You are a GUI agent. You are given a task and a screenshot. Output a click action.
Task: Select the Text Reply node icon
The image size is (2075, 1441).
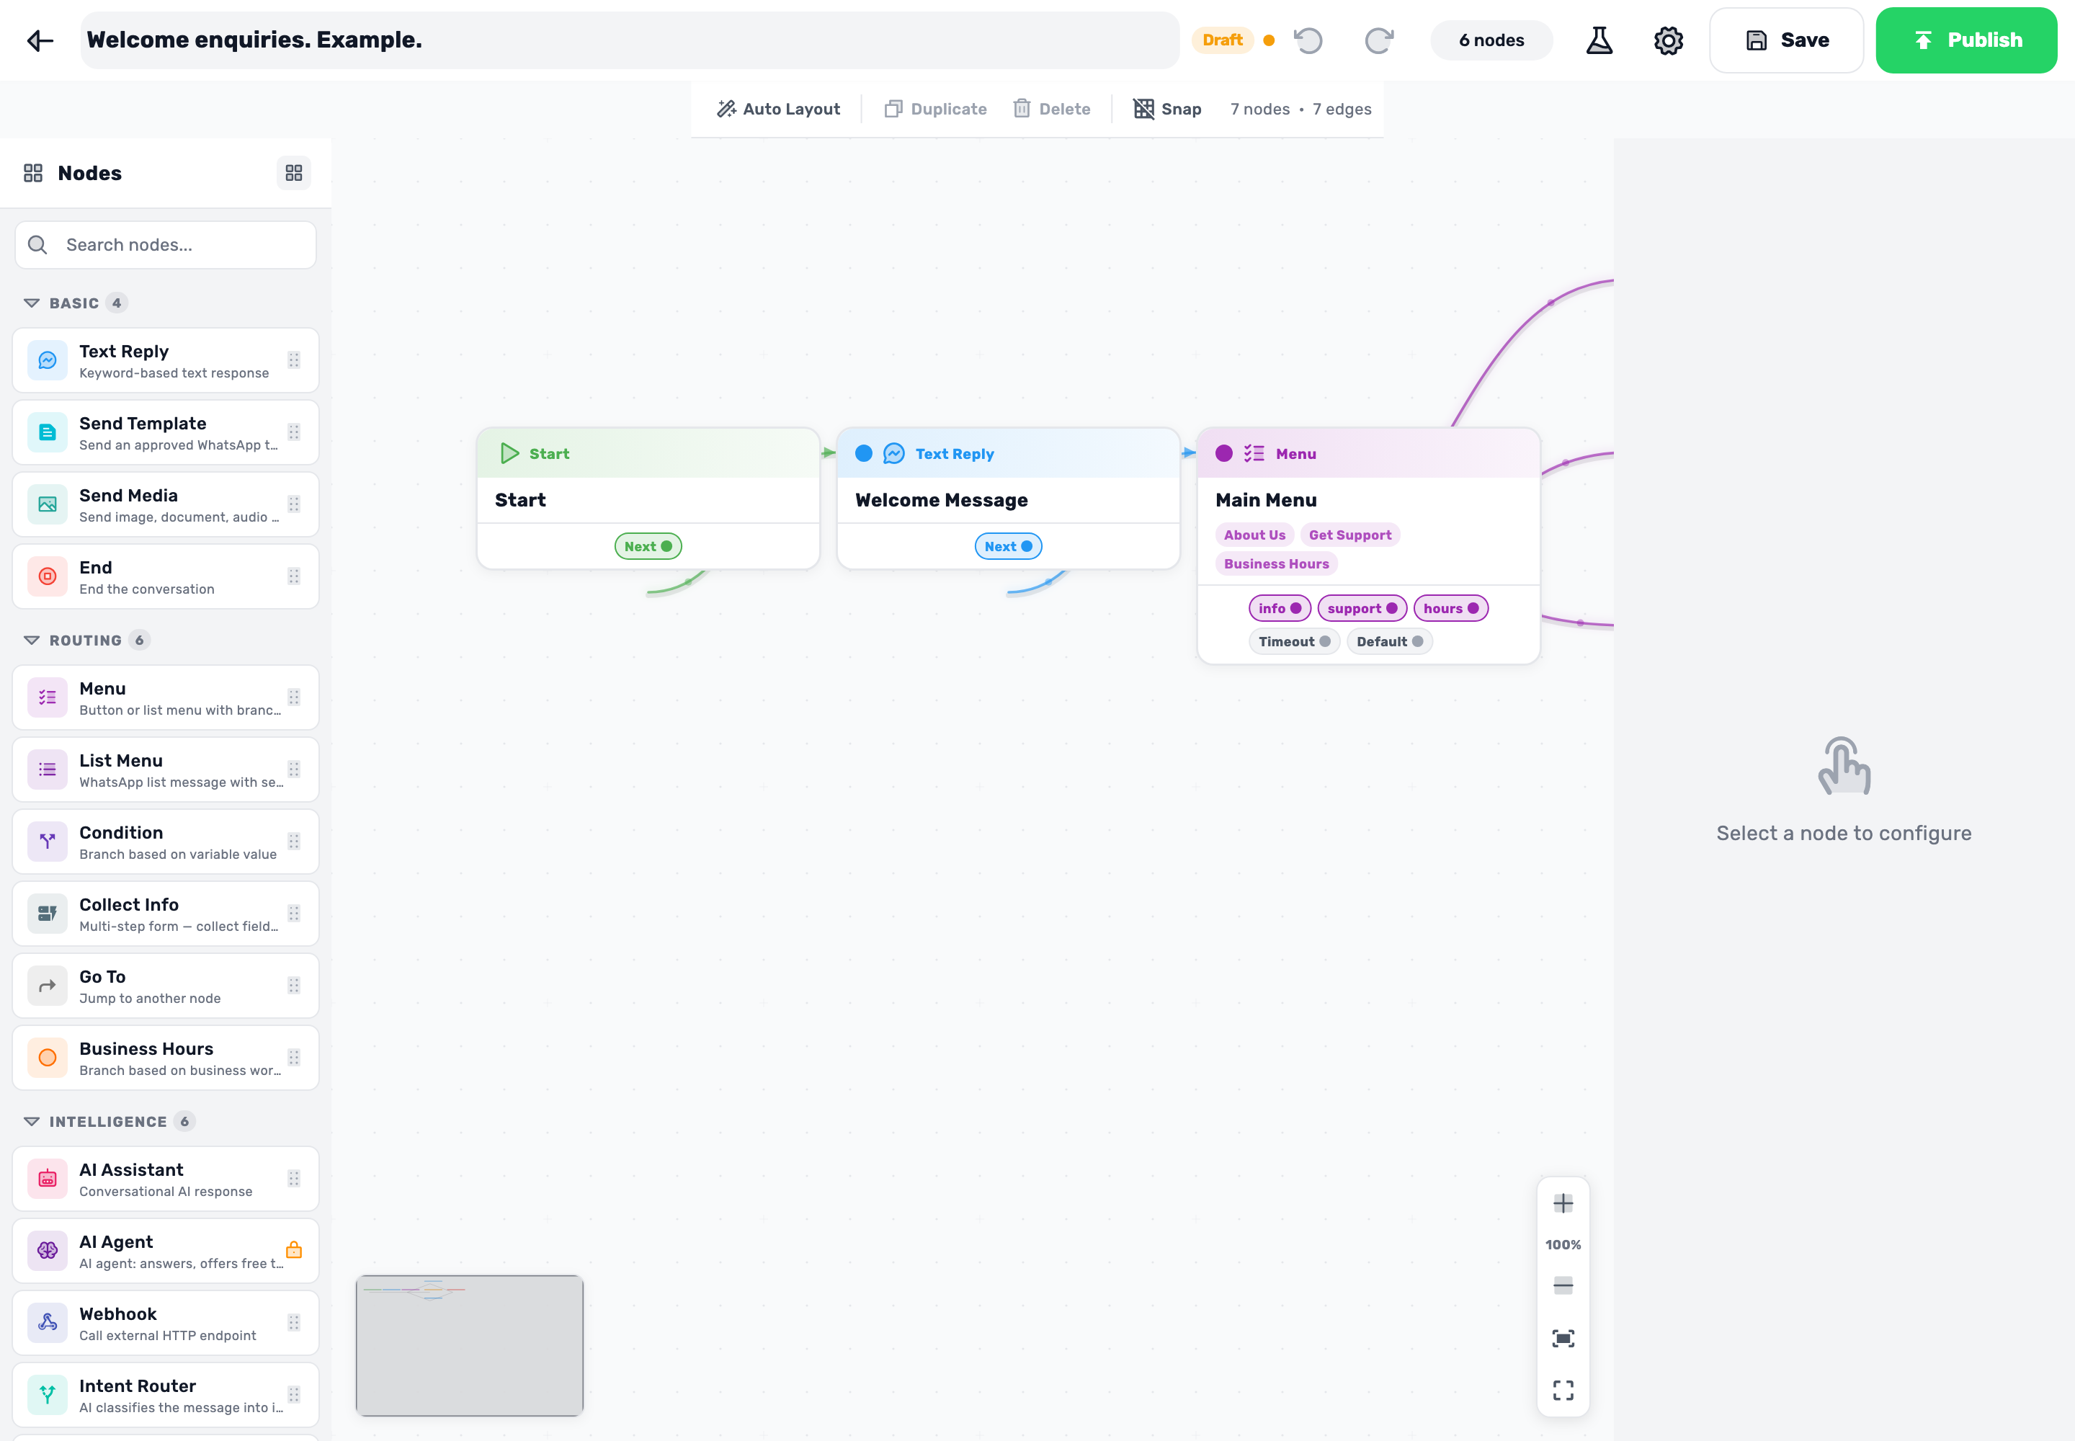click(48, 360)
